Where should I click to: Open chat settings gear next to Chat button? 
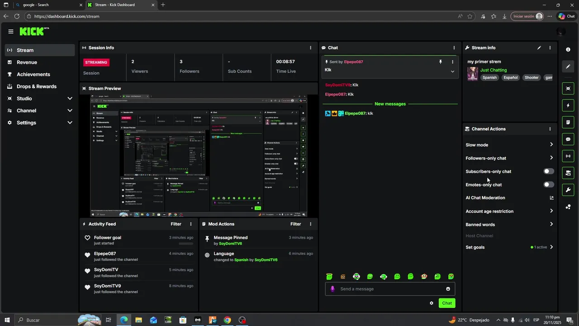click(x=432, y=303)
